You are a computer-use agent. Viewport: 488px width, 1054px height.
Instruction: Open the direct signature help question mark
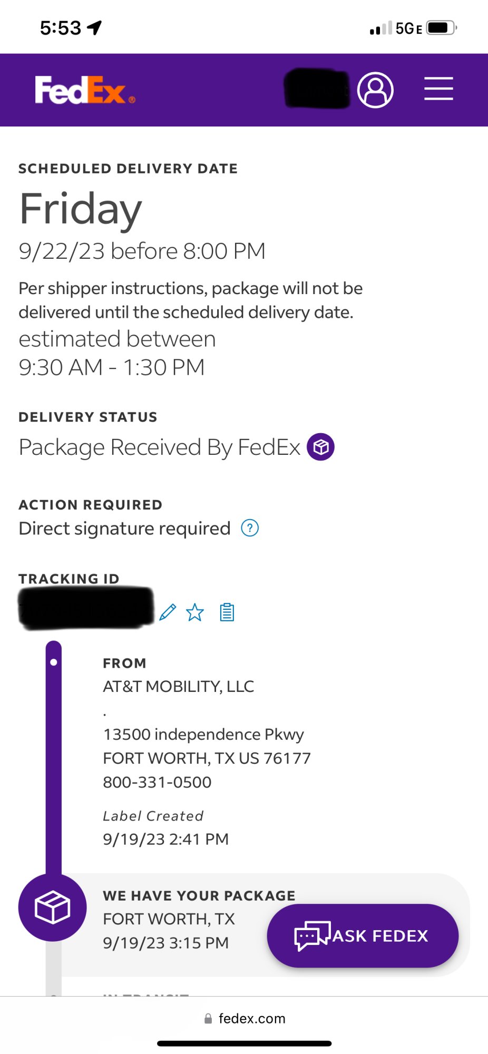pos(250,528)
